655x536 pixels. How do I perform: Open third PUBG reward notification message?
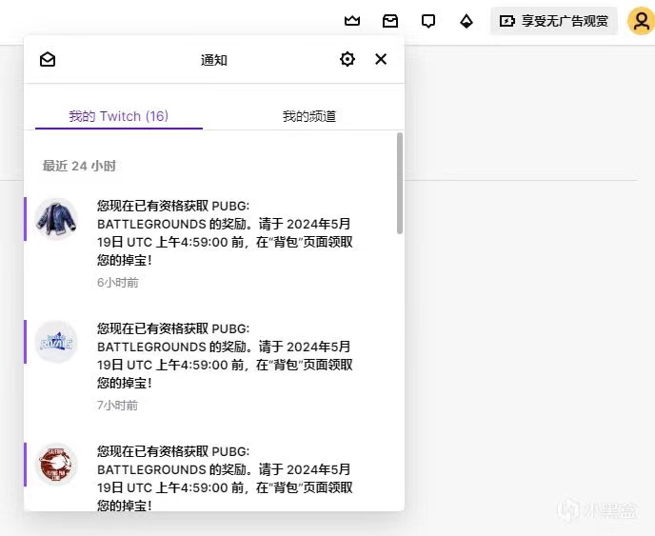click(225, 478)
